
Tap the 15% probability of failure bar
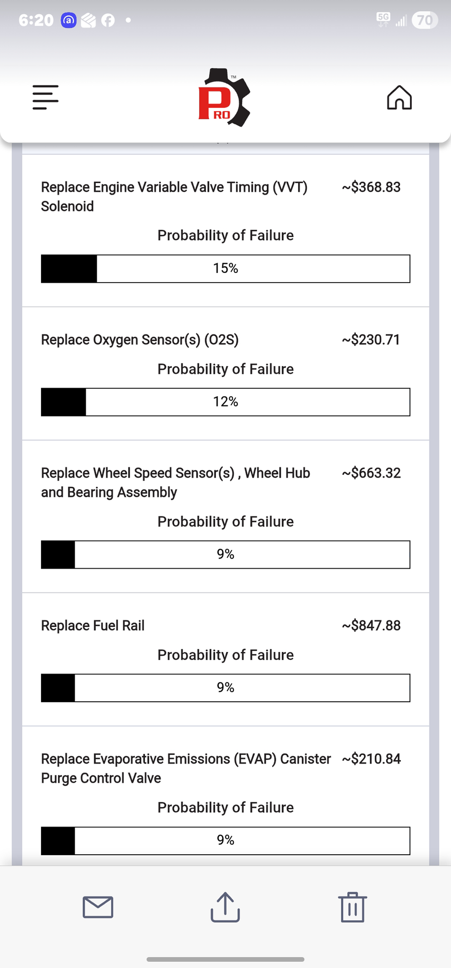tap(225, 269)
